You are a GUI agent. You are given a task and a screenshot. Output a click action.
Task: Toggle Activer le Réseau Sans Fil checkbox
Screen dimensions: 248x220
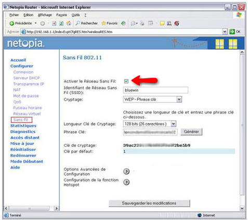point(126,81)
